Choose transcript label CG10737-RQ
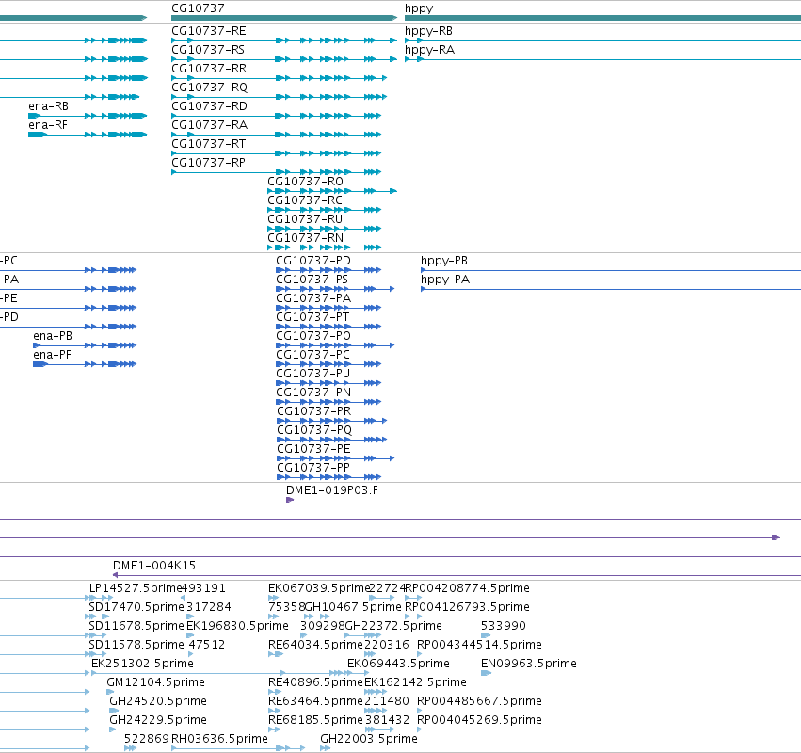 pos(210,88)
